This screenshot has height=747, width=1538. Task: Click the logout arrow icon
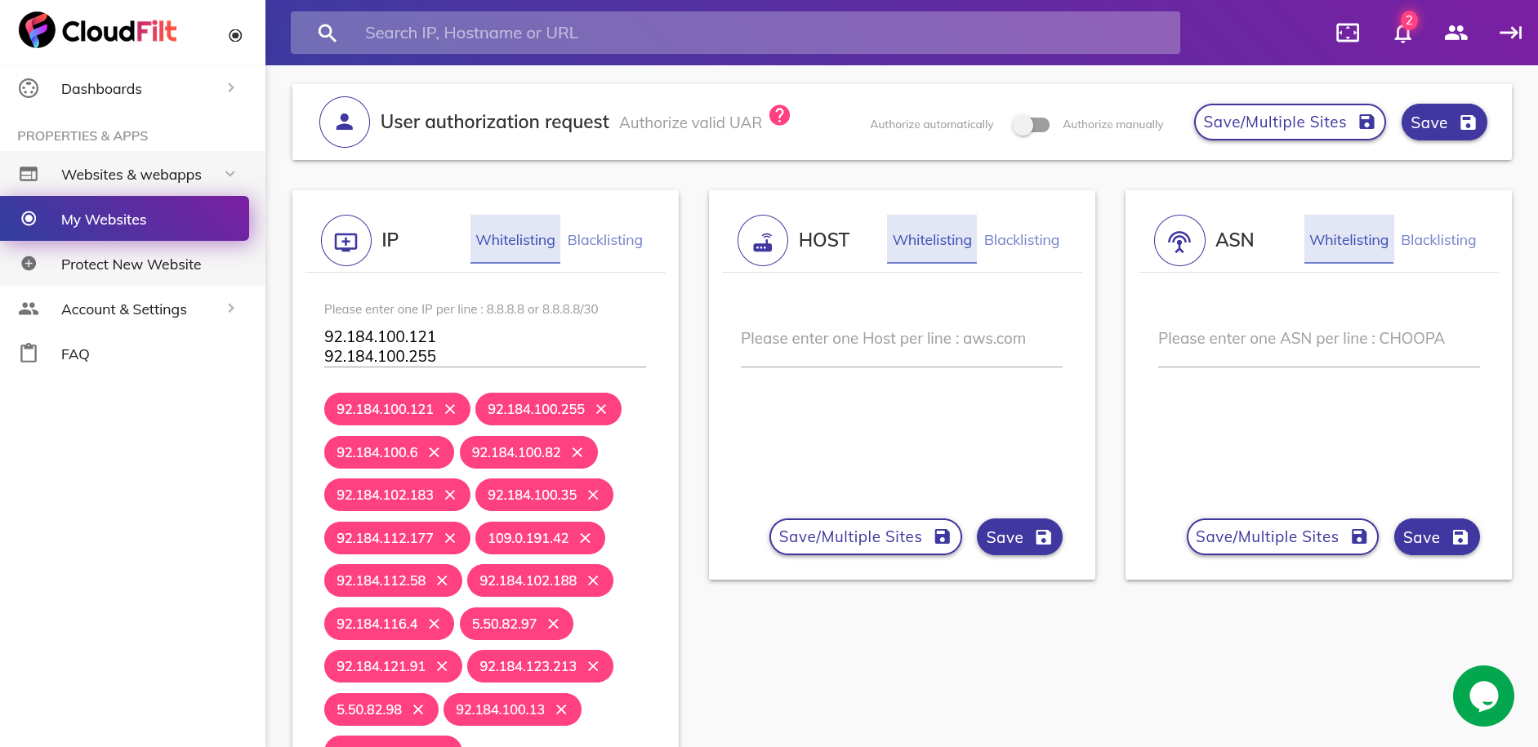[1510, 33]
